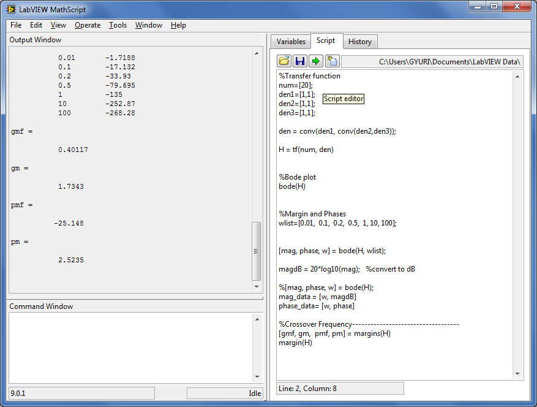Open the Operate menu
537x407 pixels.
88,25
